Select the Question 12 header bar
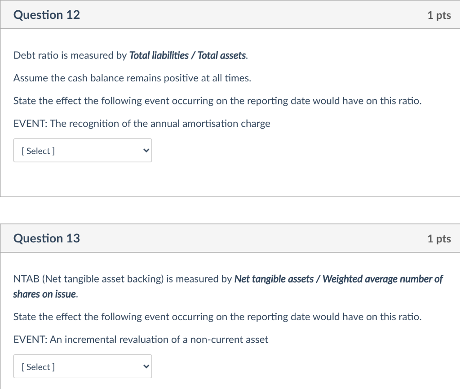460x389 pixels. coord(230,14)
